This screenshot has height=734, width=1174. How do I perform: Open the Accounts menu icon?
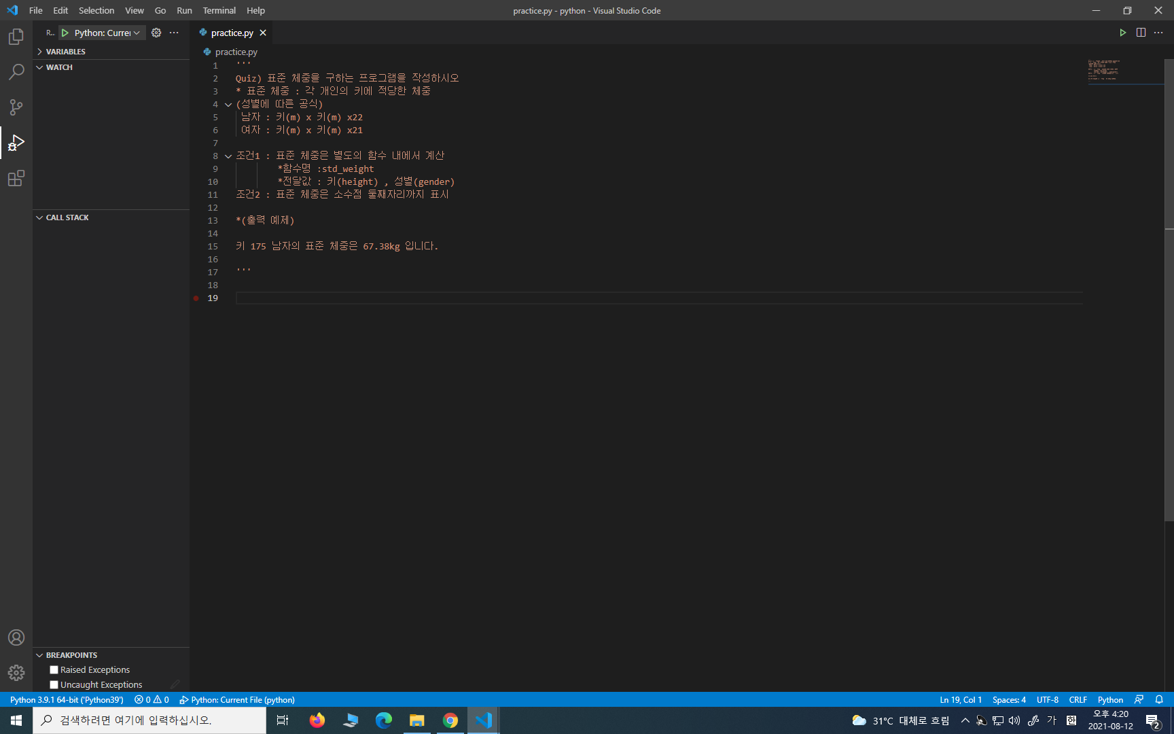click(16, 637)
